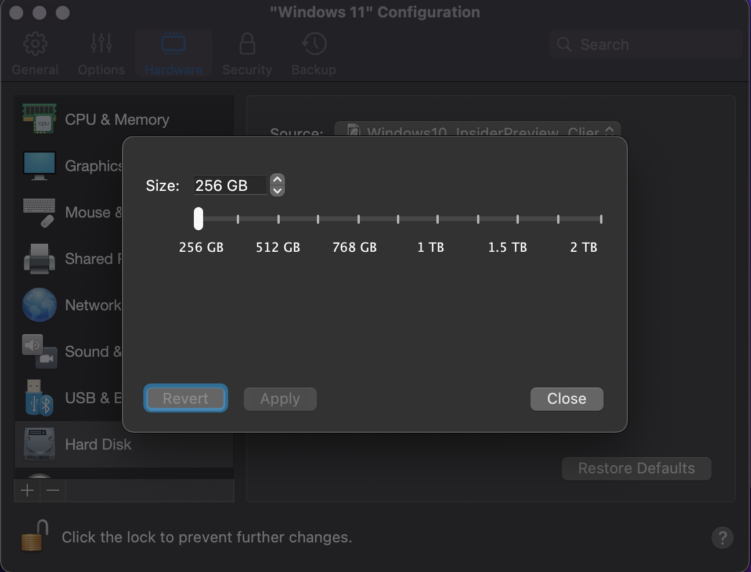
Task: Switch to the Options tab
Action: coord(102,54)
